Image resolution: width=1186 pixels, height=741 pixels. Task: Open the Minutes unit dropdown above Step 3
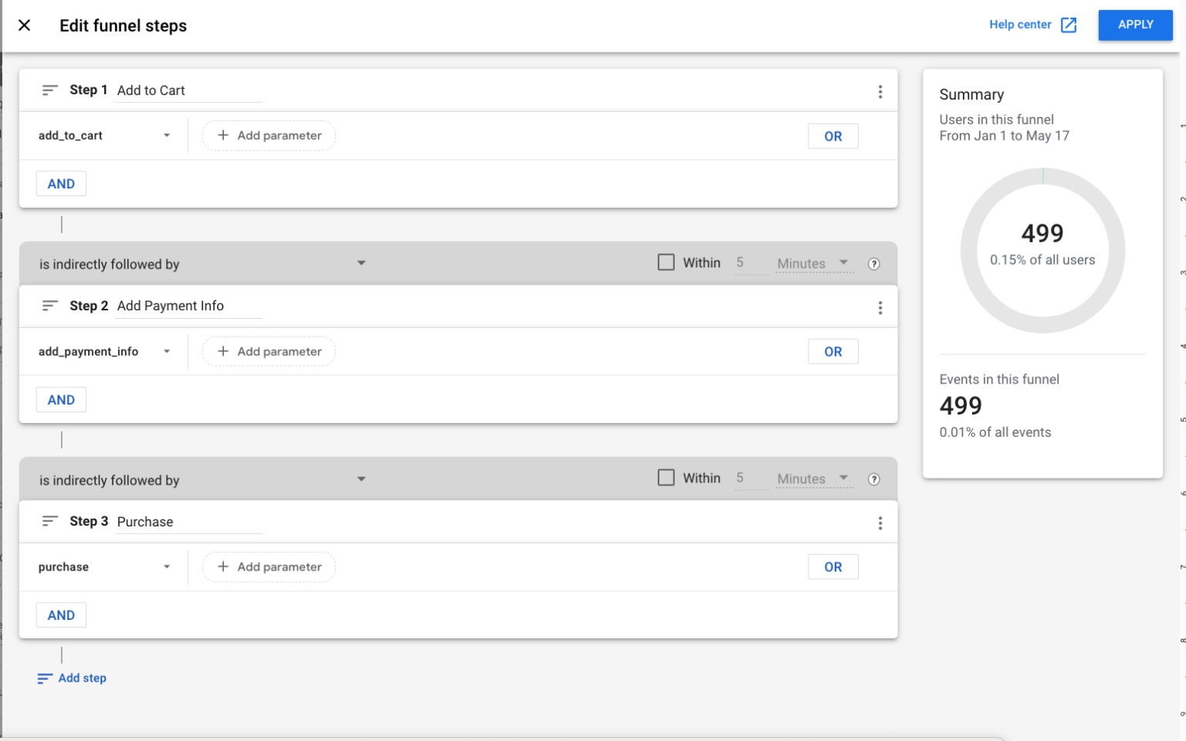click(x=811, y=479)
